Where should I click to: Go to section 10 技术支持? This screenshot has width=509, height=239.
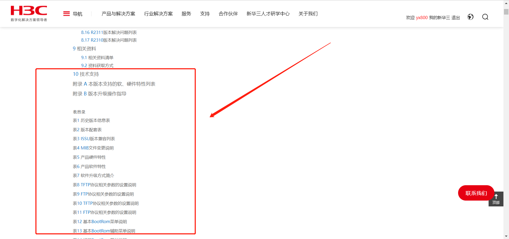click(x=86, y=74)
